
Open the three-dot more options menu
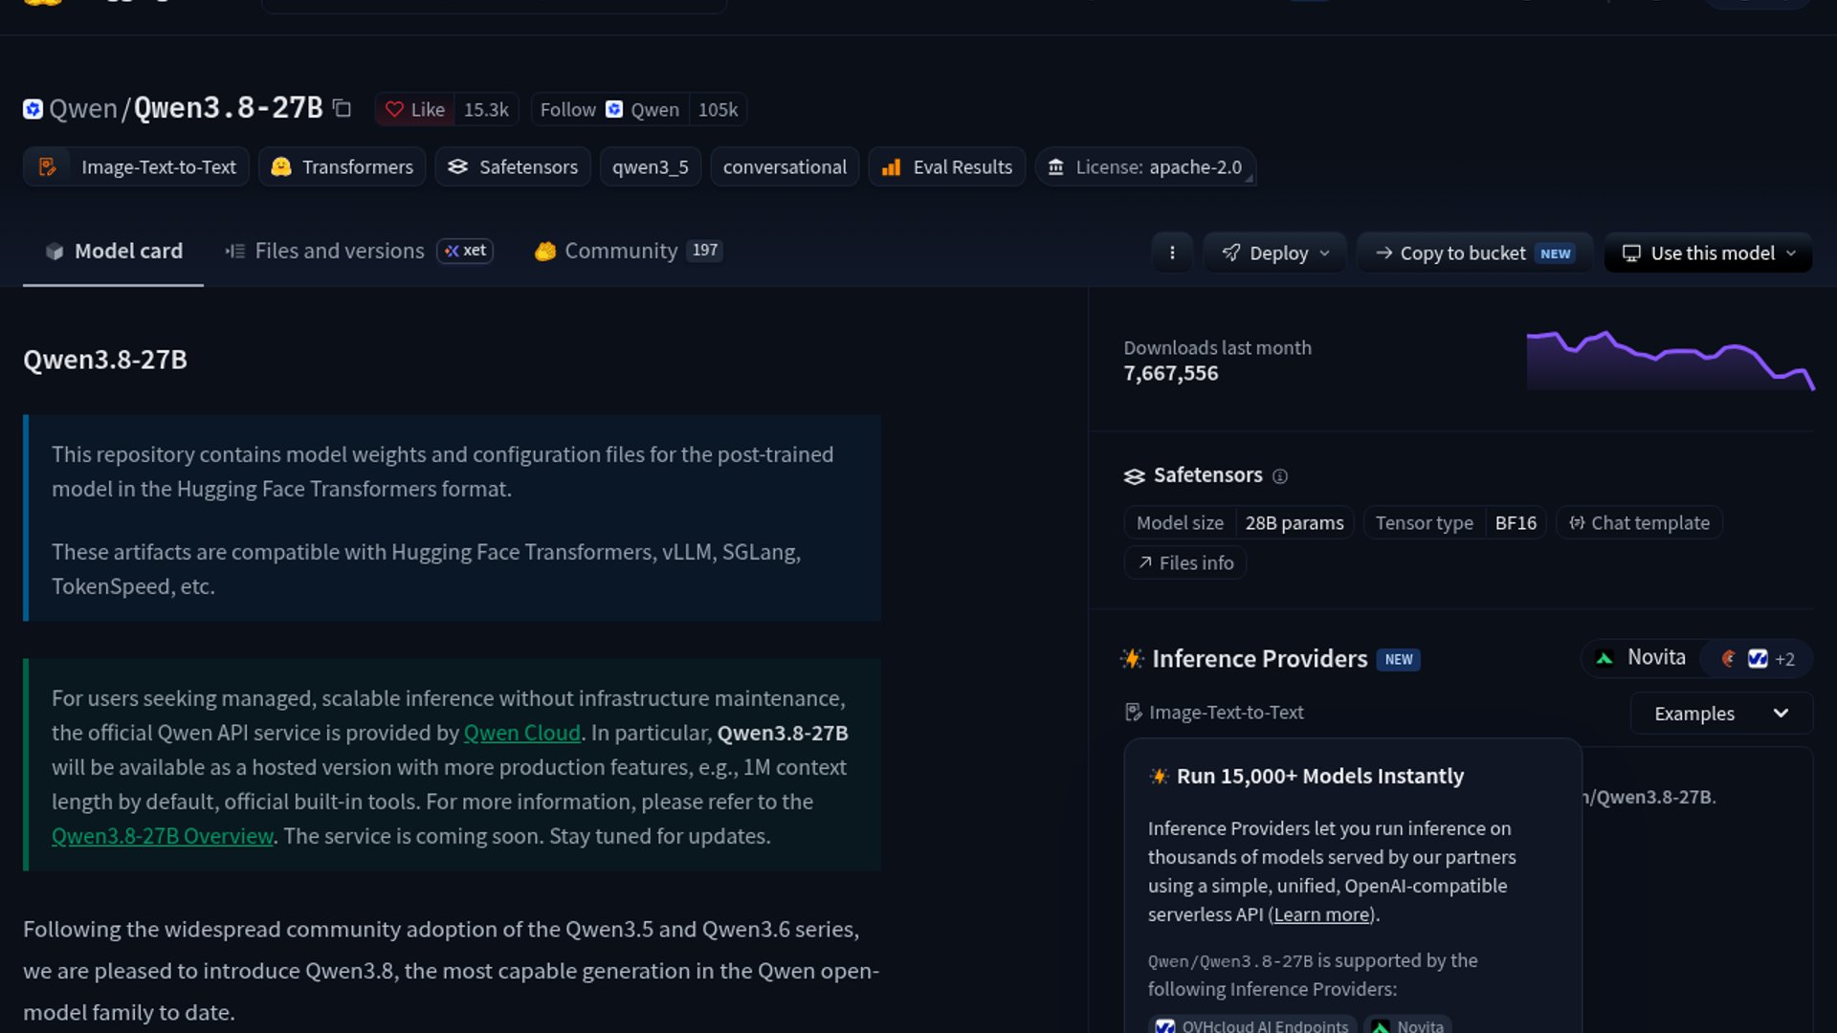click(1172, 253)
